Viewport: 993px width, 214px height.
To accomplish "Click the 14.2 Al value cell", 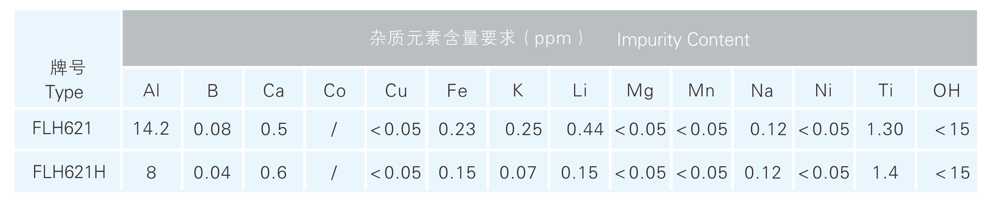I will click(x=151, y=129).
